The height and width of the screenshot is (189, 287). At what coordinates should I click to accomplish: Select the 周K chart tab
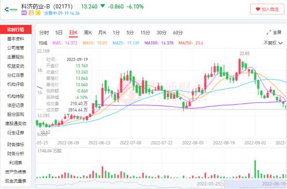coord(88,33)
